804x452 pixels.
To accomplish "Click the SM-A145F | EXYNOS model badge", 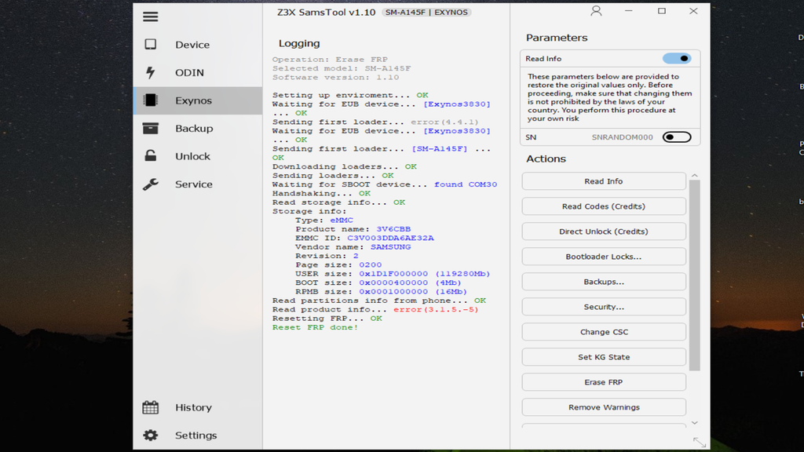I will click(x=426, y=13).
